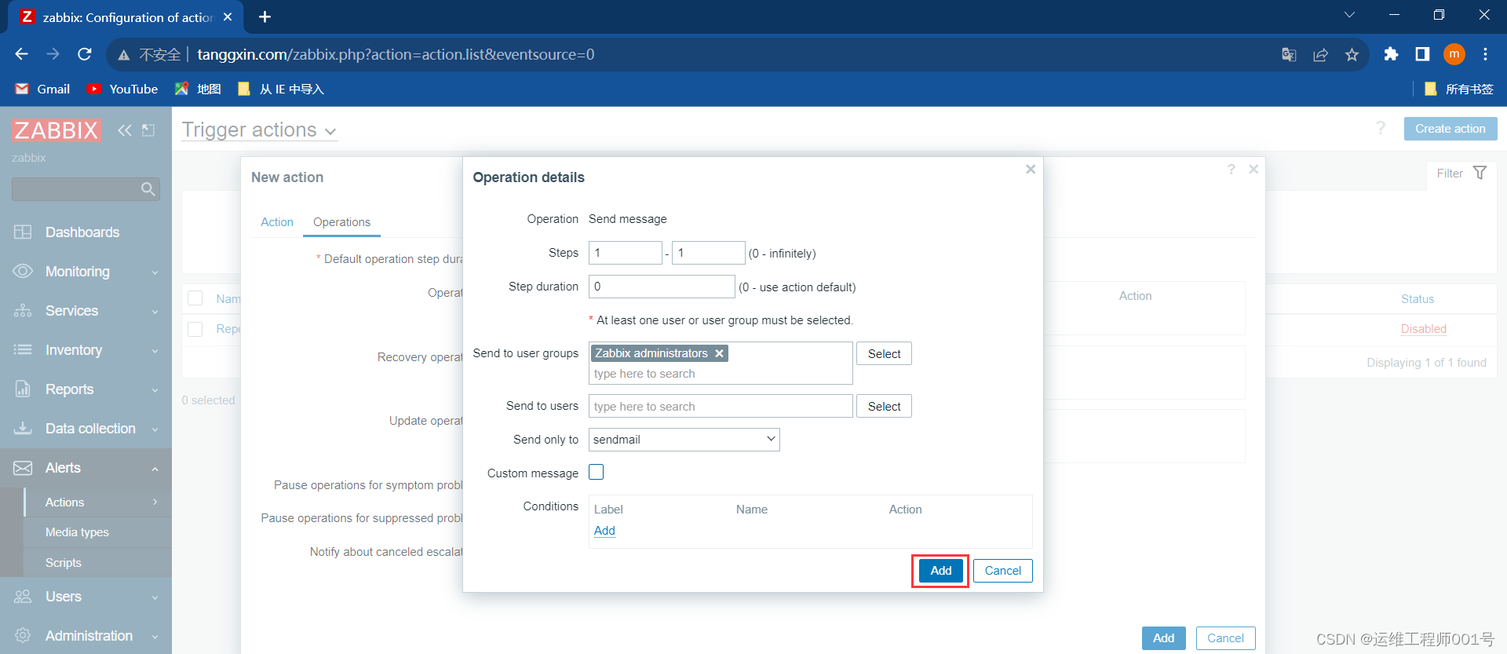This screenshot has width=1507, height=654.
Task: Open the Gmail bookmark
Action: [43, 89]
